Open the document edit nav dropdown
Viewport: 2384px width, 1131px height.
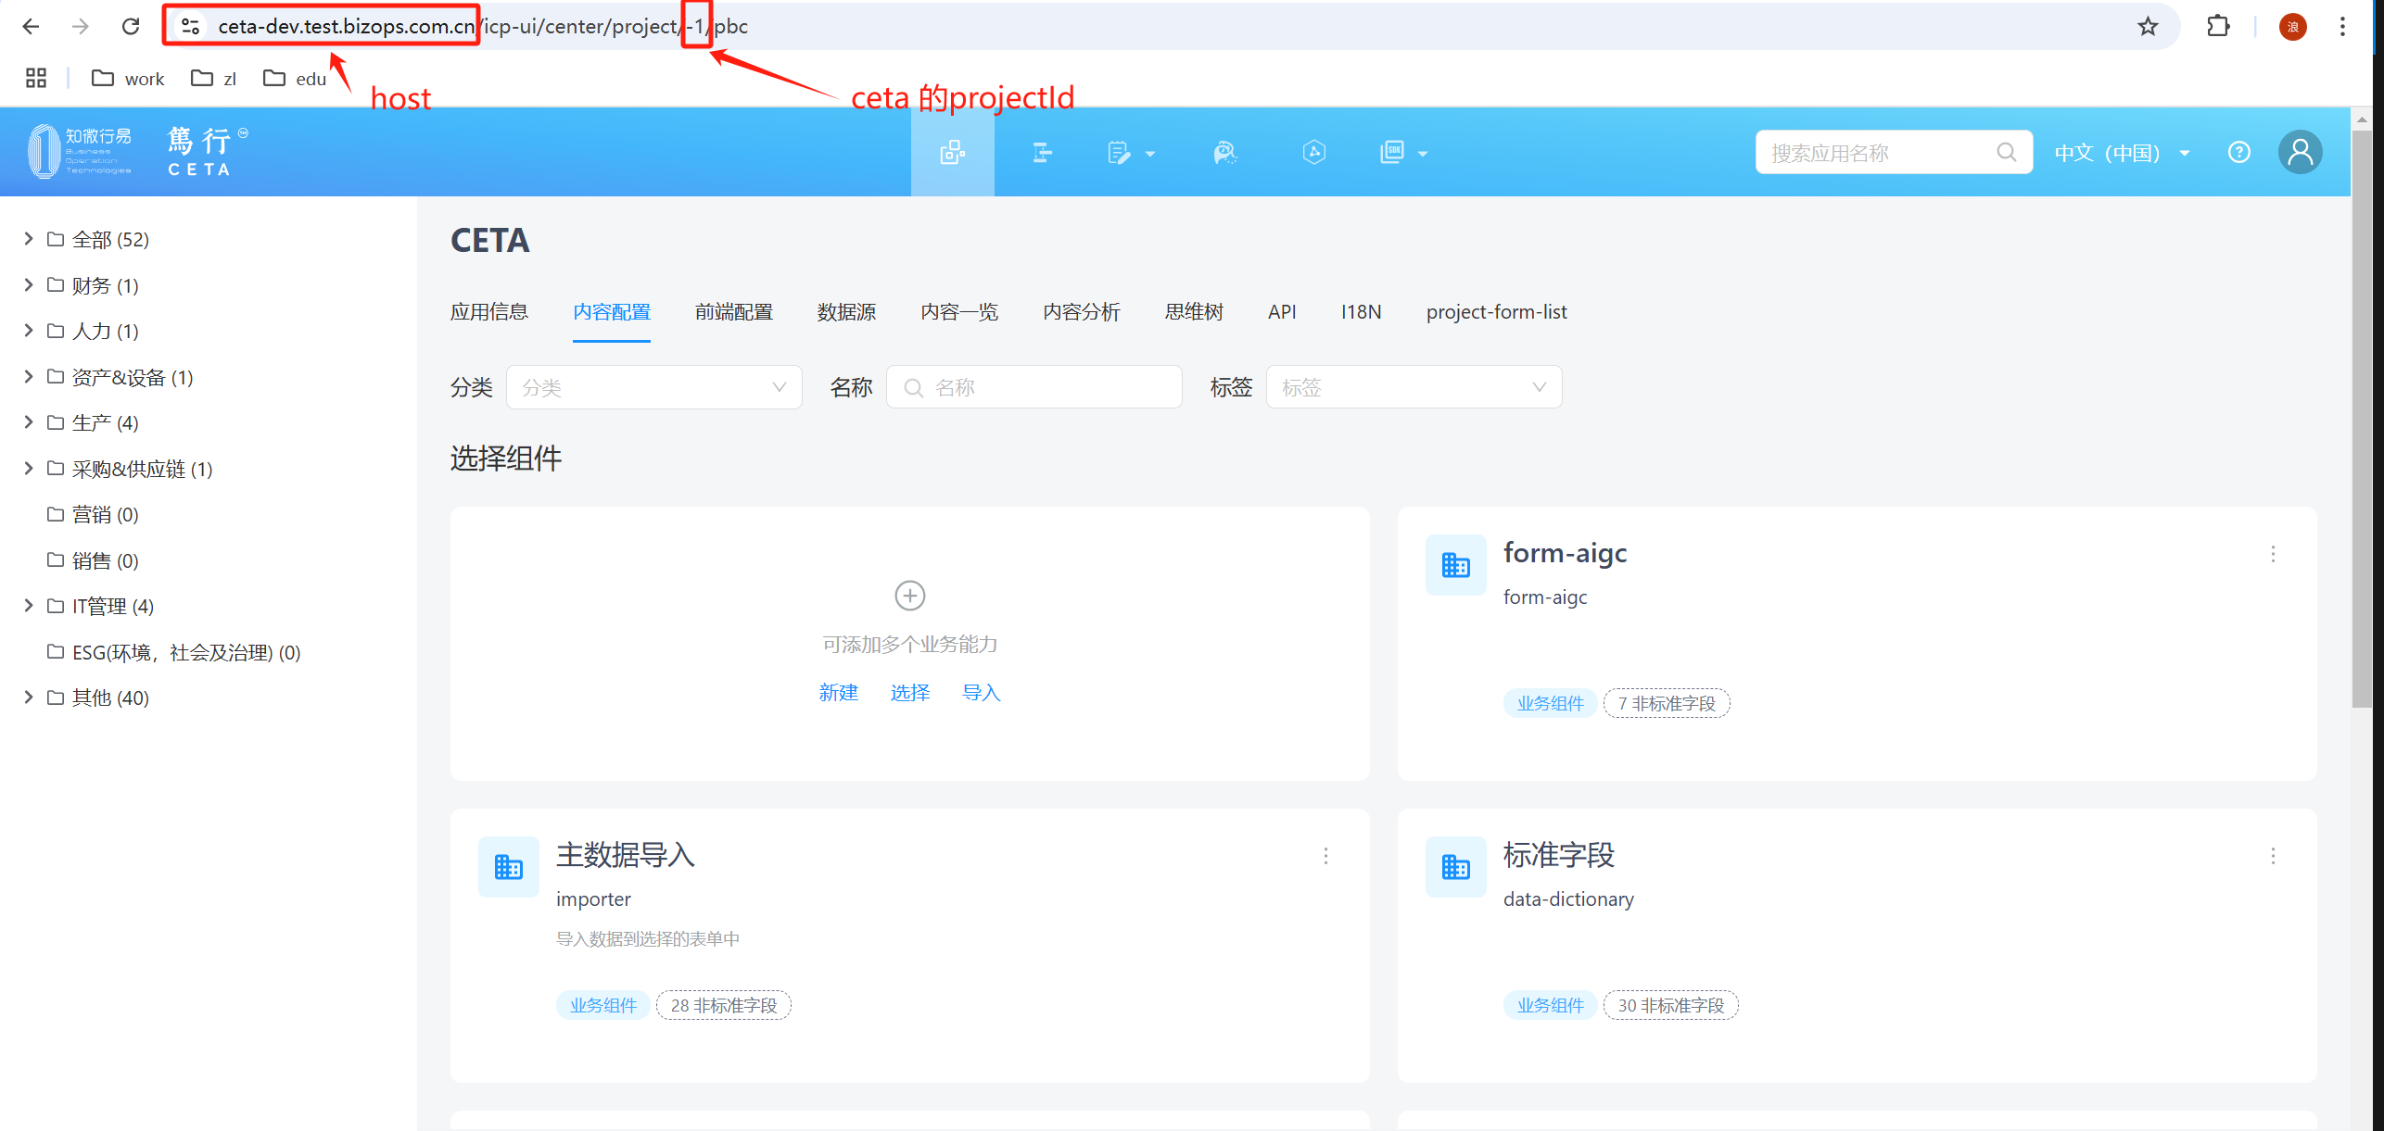(x=1131, y=152)
